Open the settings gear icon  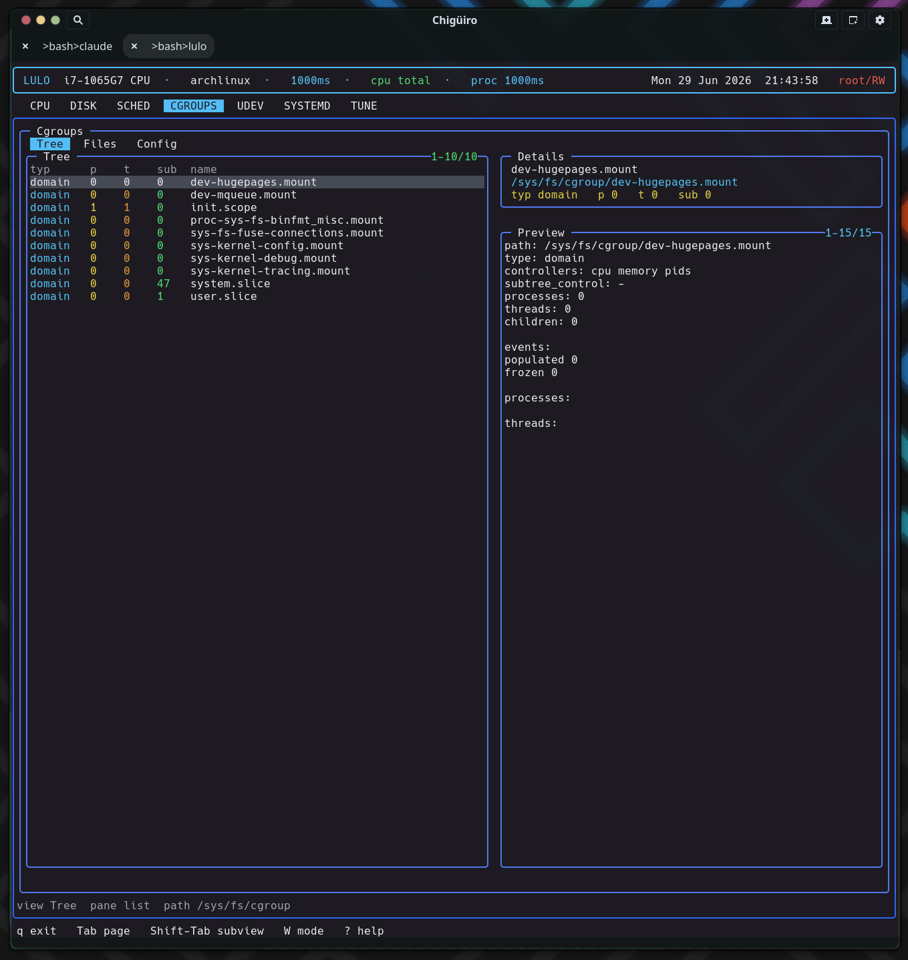pyautogui.click(x=880, y=20)
